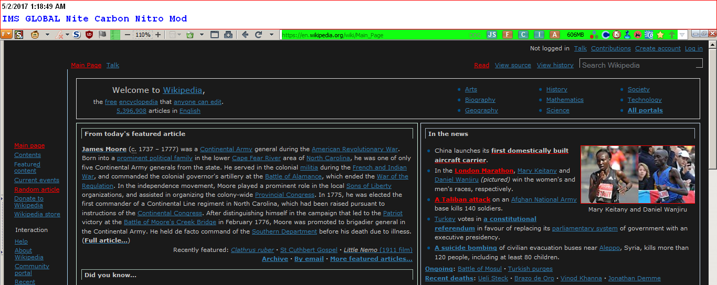The image size is (717, 285).
Task: Click the green recycle folder icon
Action: (x=189, y=35)
